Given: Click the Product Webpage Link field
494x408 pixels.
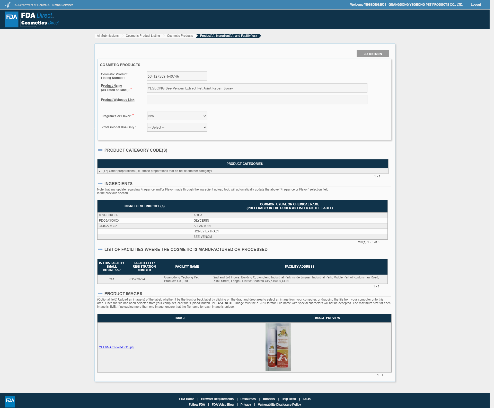Looking at the screenshot, I should coord(257,100).
